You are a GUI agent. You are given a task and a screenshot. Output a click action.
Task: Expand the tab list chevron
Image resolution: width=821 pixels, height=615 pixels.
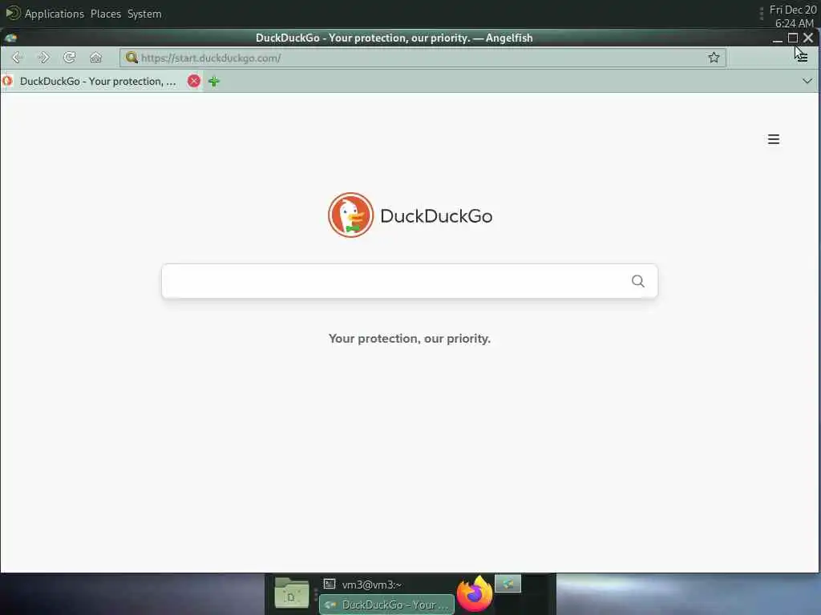click(x=807, y=81)
